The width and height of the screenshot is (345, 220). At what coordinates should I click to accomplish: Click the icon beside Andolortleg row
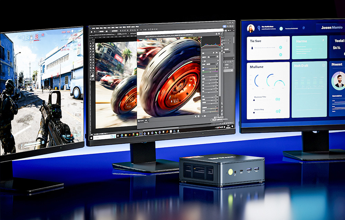278,111
